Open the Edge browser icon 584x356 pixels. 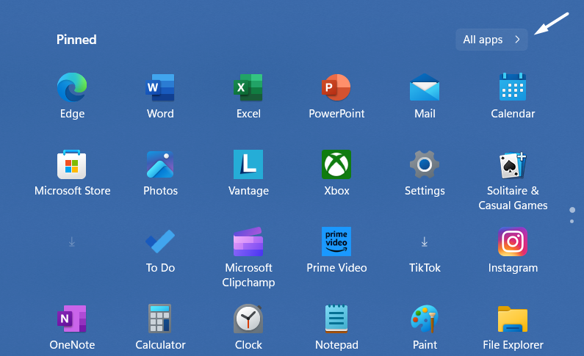coord(72,89)
